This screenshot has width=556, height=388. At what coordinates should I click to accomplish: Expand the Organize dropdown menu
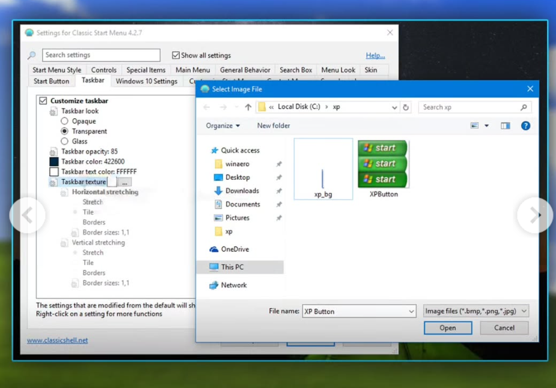click(223, 126)
